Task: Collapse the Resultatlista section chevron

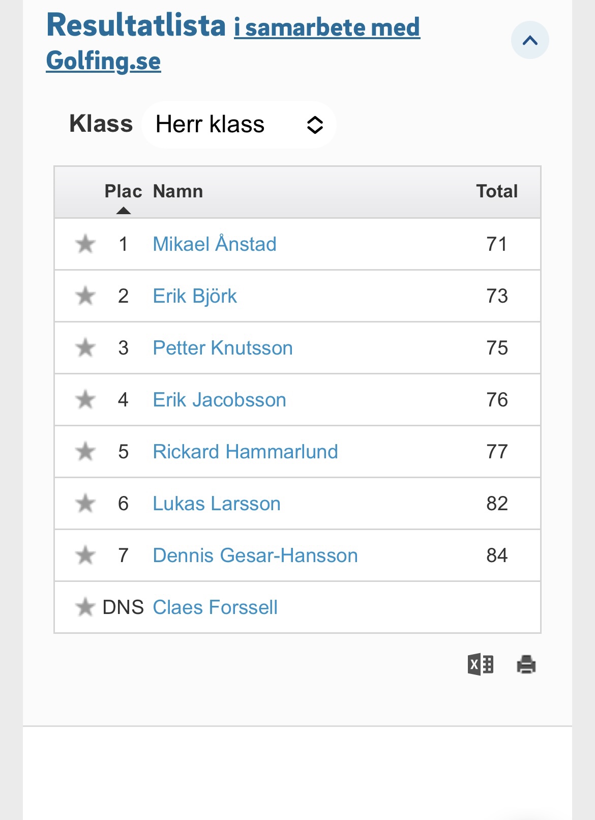Action: coord(530,40)
